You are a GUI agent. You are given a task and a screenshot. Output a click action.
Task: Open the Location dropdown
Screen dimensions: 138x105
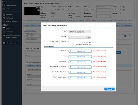coord(104,13)
